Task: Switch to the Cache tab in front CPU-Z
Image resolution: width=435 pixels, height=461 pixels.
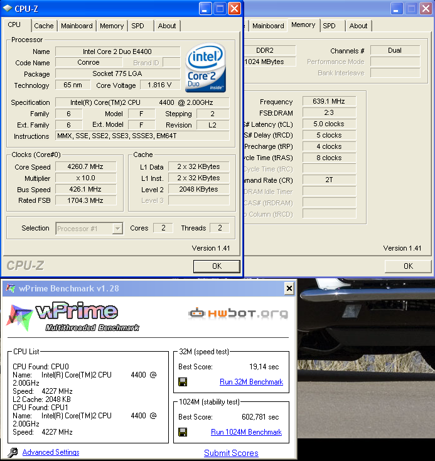Action: click(x=44, y=26)
